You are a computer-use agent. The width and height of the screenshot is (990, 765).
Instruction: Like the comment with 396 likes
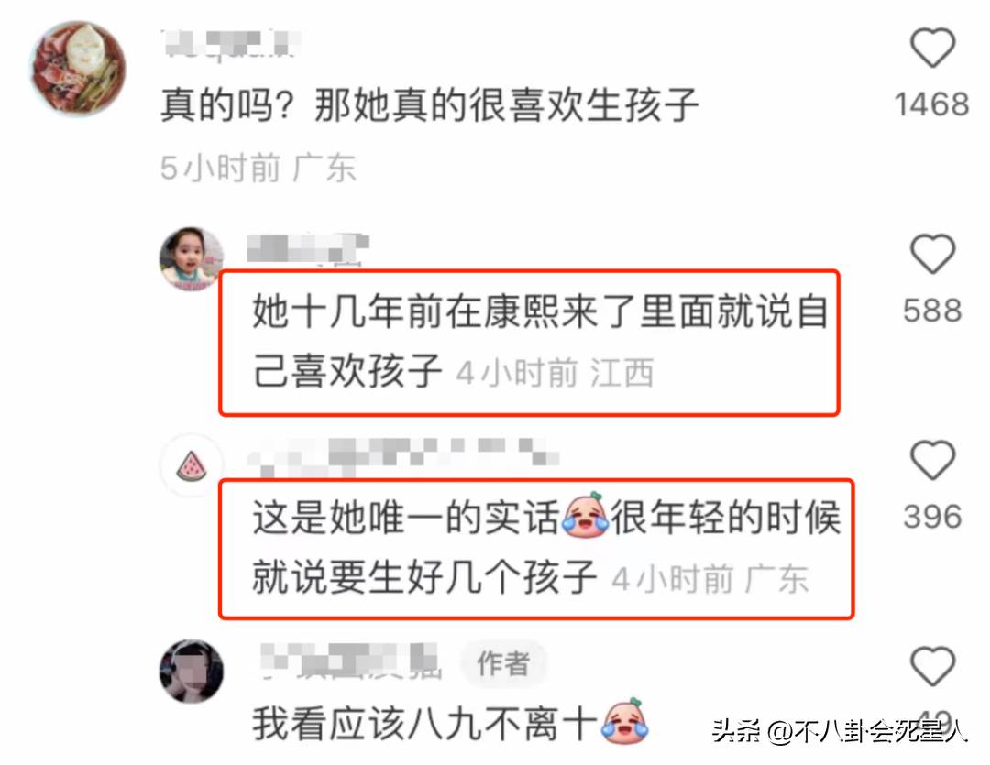[932, 460]
